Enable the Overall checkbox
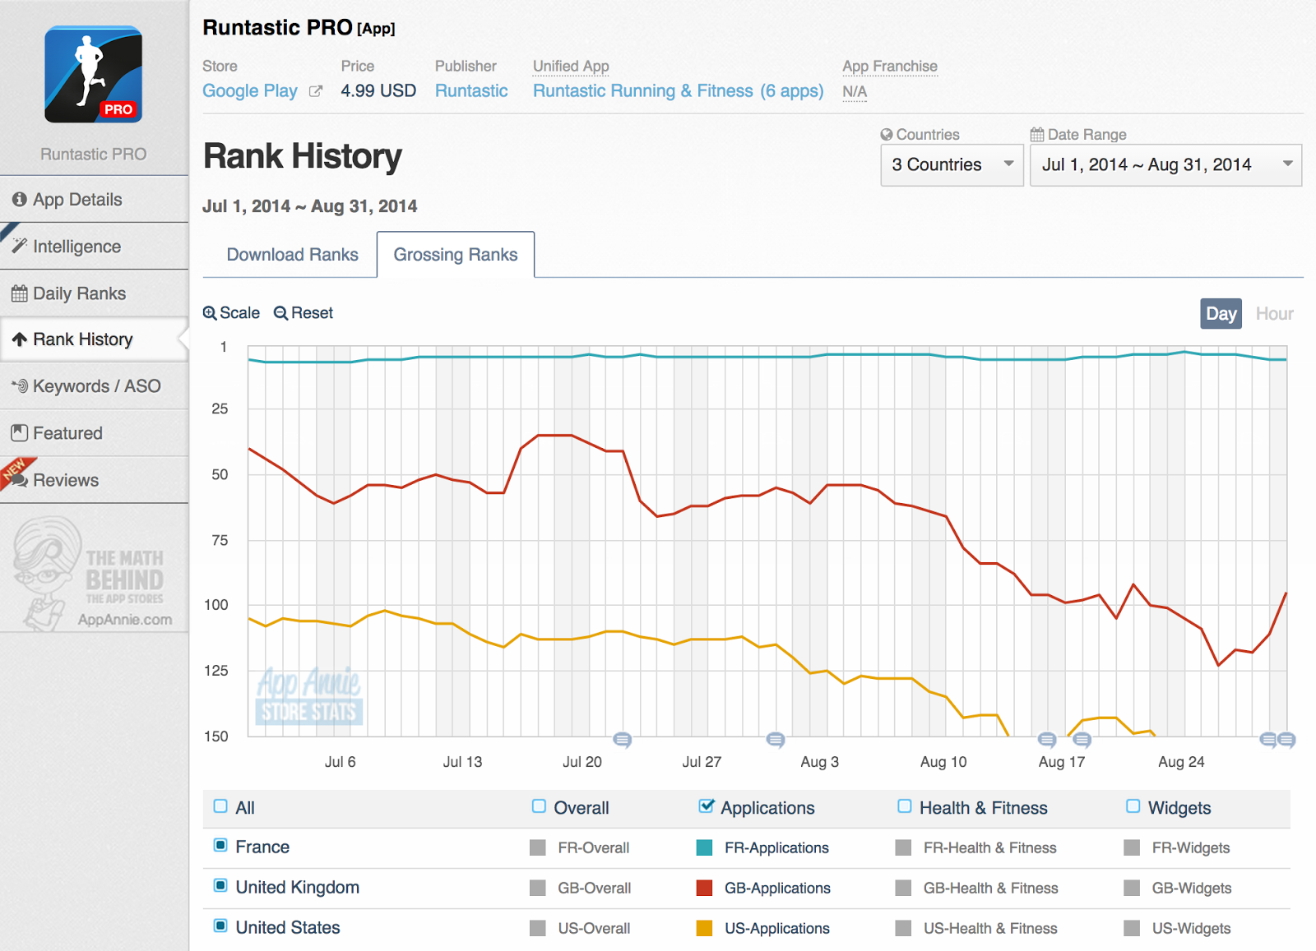The image size is (1316, 951). (539, 806)
